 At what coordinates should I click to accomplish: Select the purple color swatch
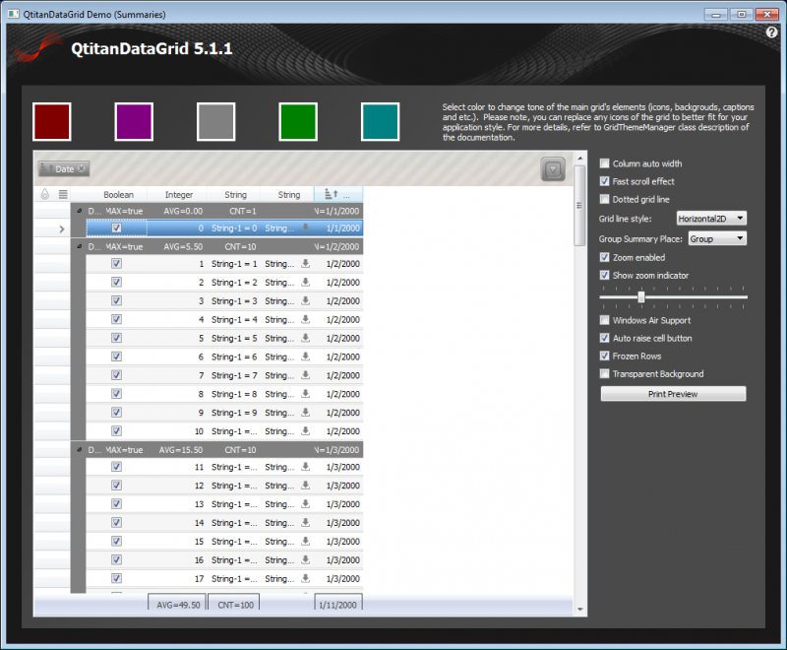[x=134, y=122]
